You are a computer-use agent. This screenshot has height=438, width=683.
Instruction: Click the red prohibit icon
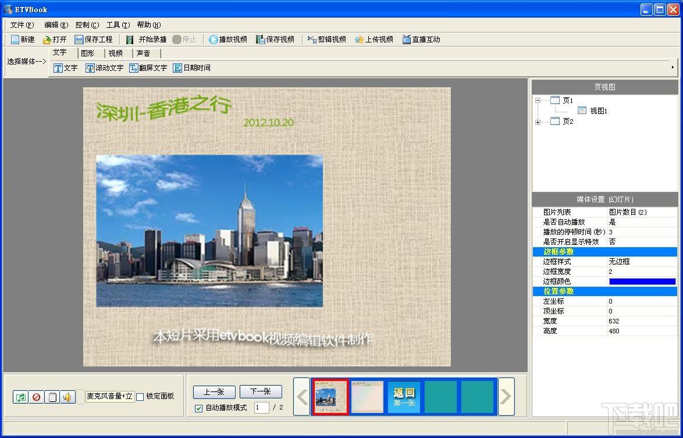point(36,397)
